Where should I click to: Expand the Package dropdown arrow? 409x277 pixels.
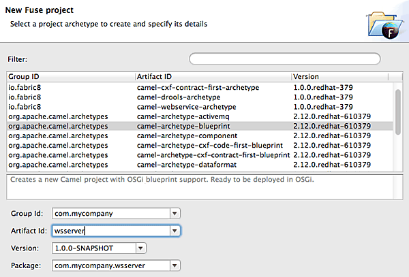pos(175,265)
